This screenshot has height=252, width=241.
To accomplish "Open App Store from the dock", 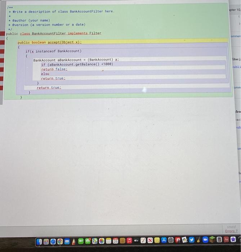I will [164, 240].
